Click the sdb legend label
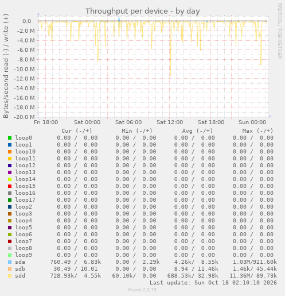 click(20, 269)
